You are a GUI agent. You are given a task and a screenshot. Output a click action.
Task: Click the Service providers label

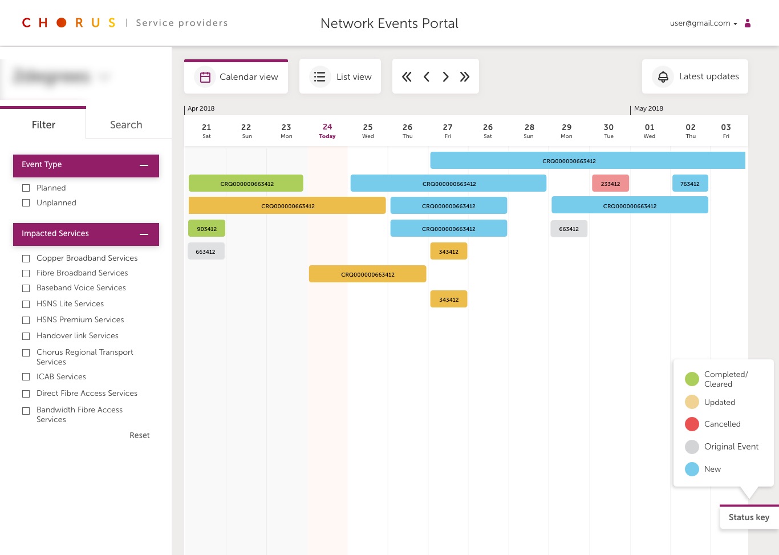click(x=182, y=23)
